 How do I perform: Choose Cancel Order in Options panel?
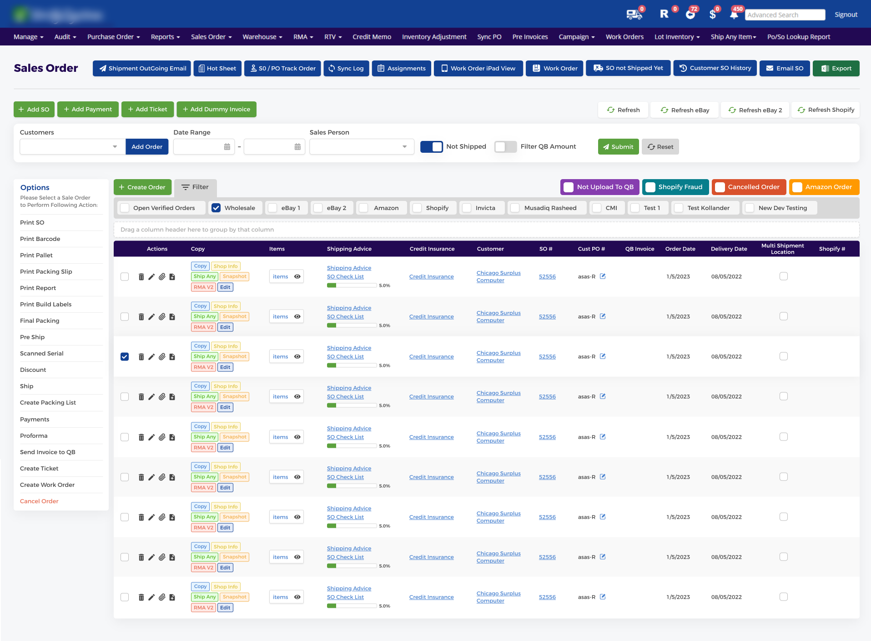click(x=39, y=501)
